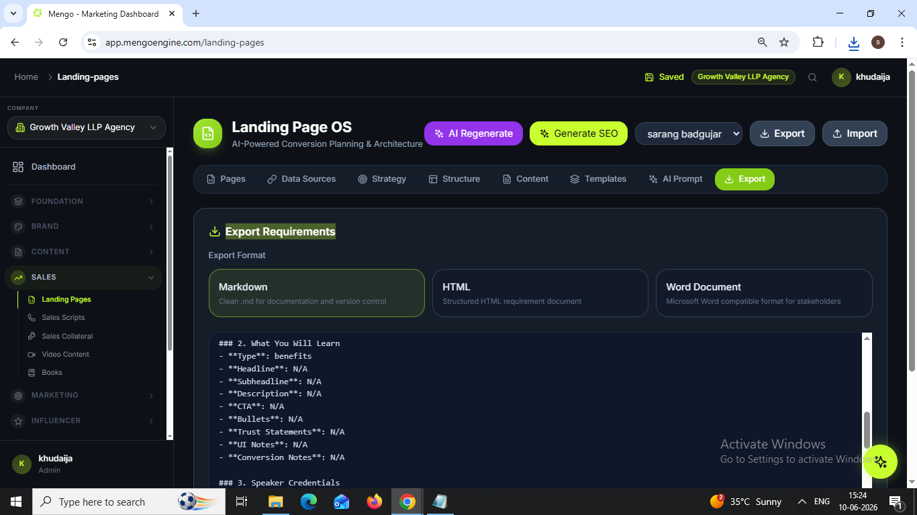Click the header search magnifier icon
The height and width of the screenshot is (515, 917).
[x=812, y=77]
